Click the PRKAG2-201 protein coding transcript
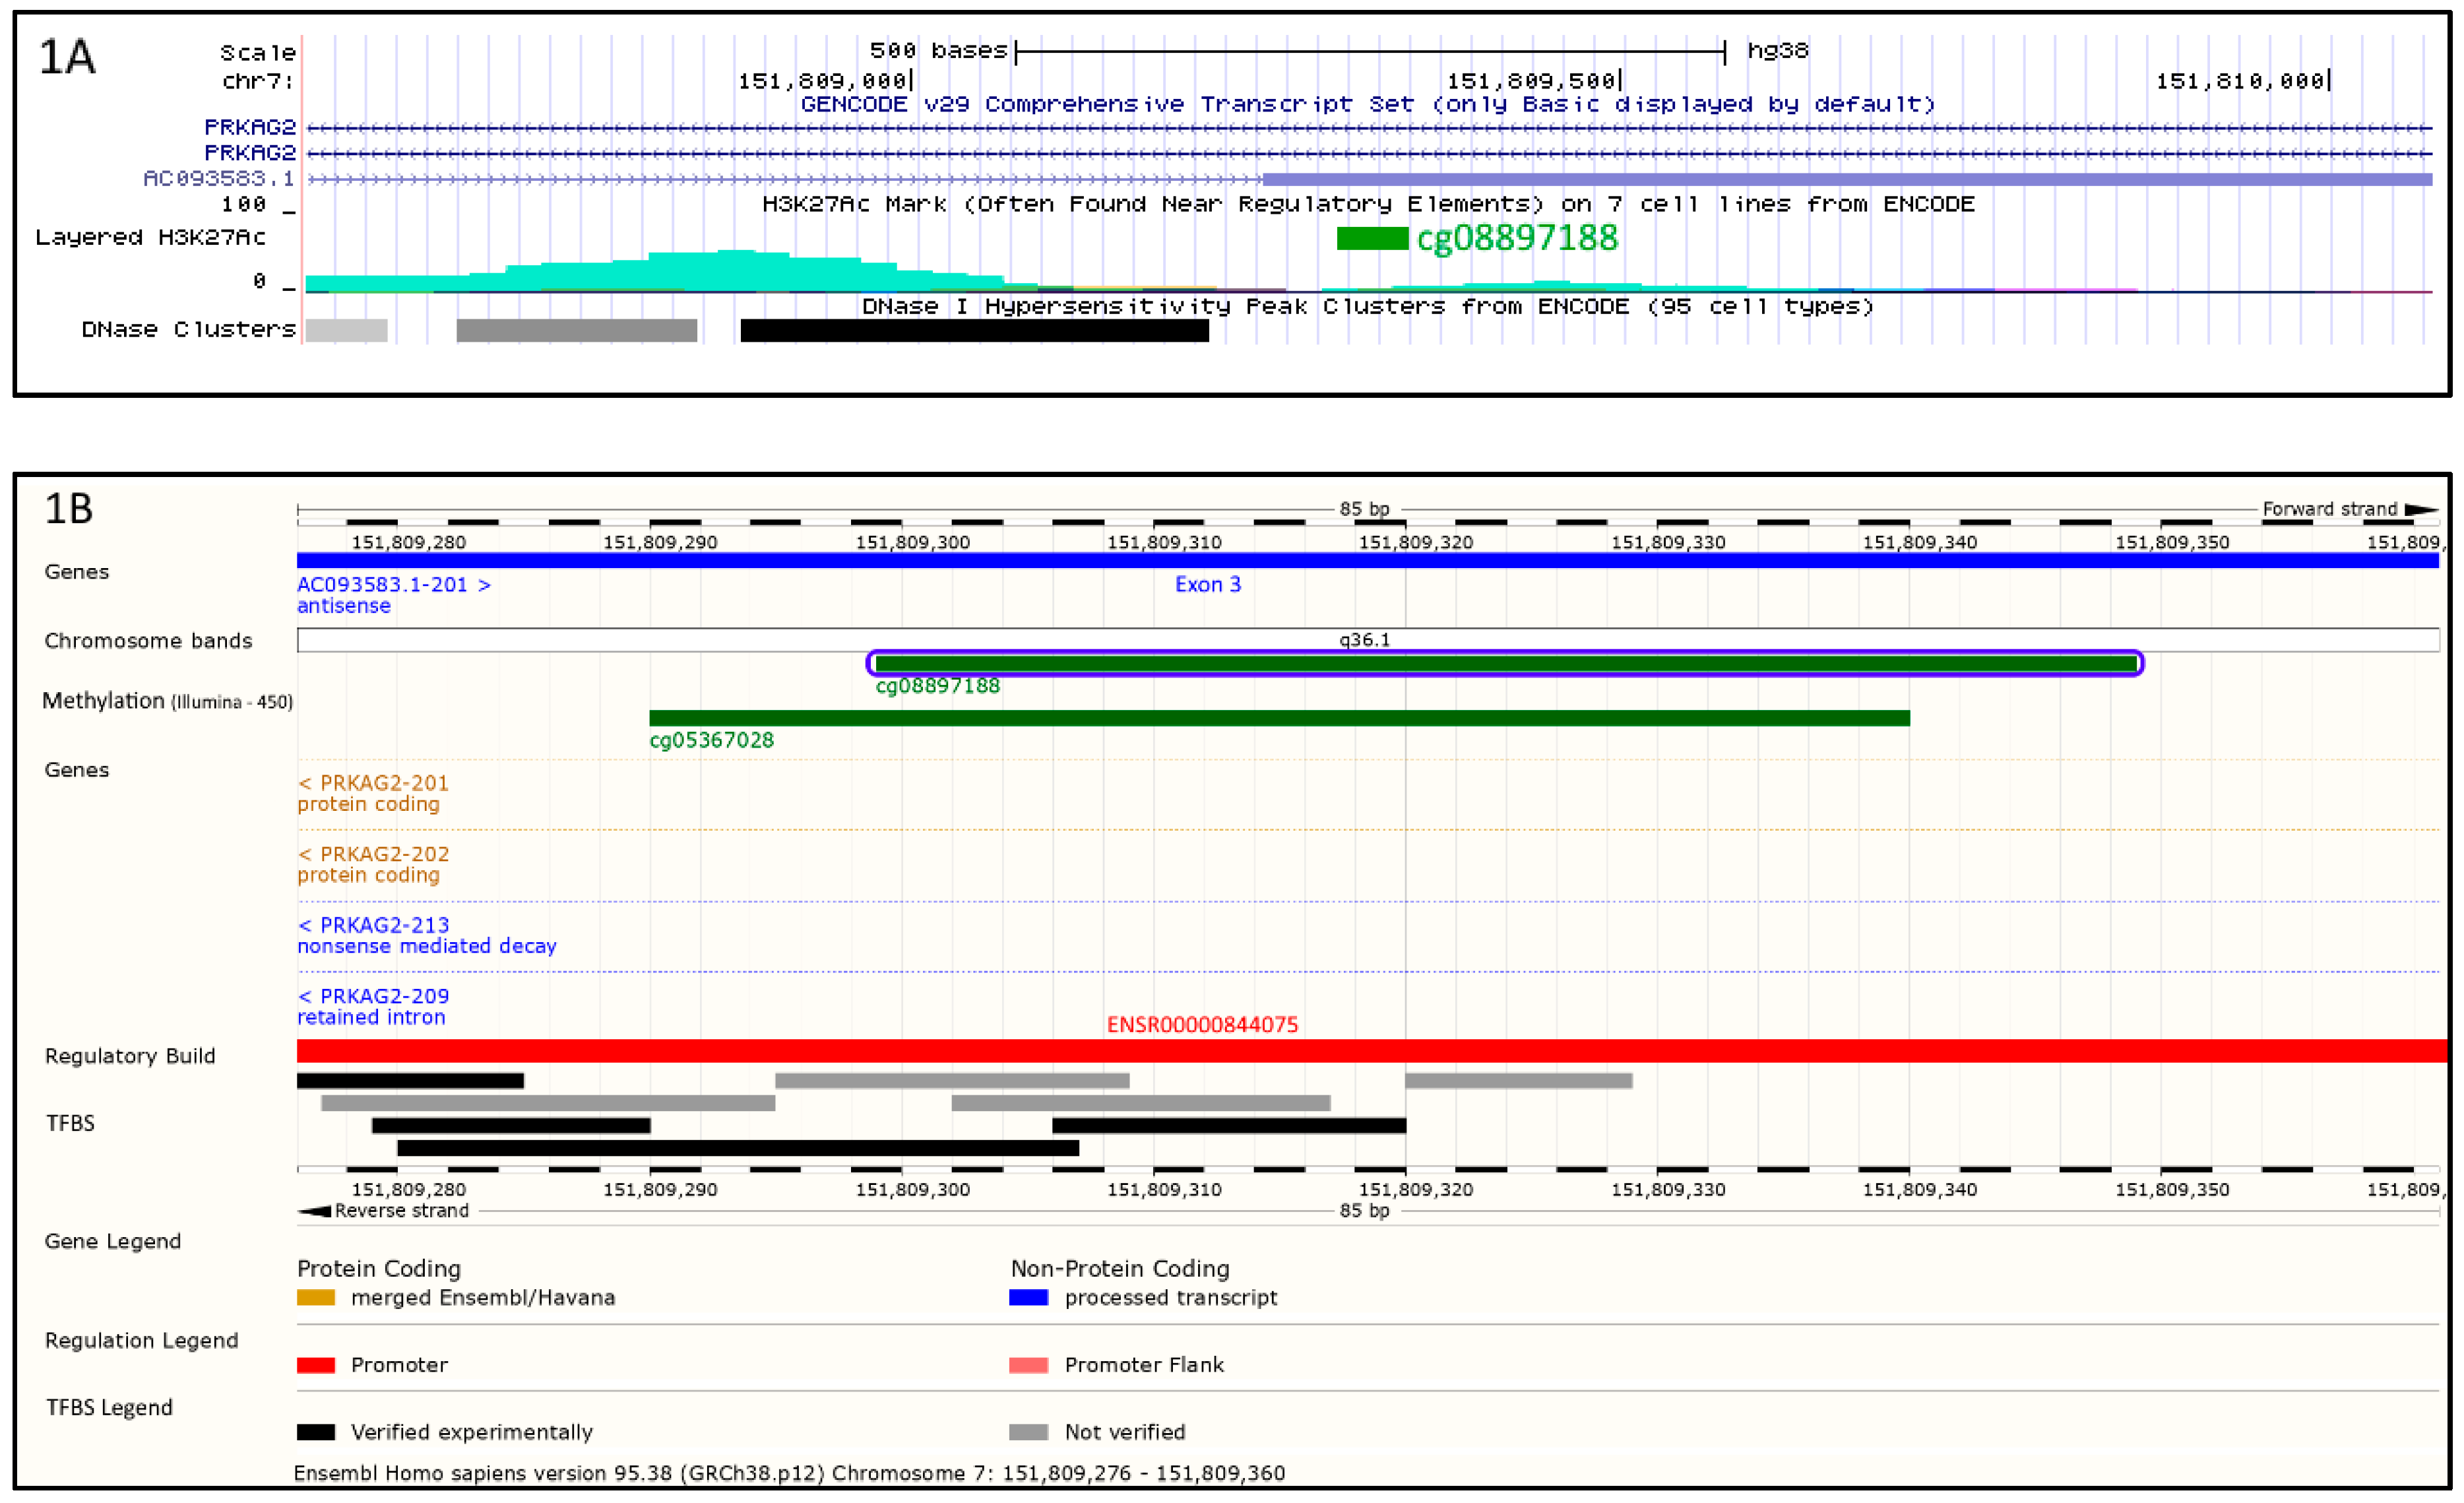Viewport: 2464px width, 1503px height. [x=374, y=783]
